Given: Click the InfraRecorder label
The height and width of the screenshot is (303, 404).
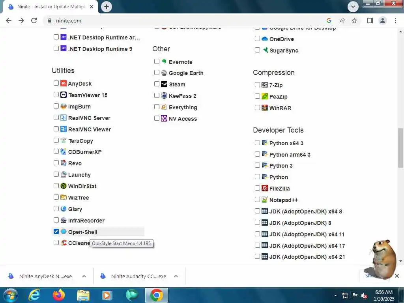Looking at the screenshot, I should (x=86, y=221).
